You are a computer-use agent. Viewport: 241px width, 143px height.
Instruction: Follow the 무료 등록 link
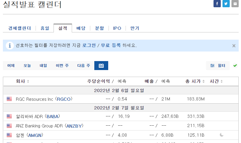pyautogui.click(x=111, y=45)
